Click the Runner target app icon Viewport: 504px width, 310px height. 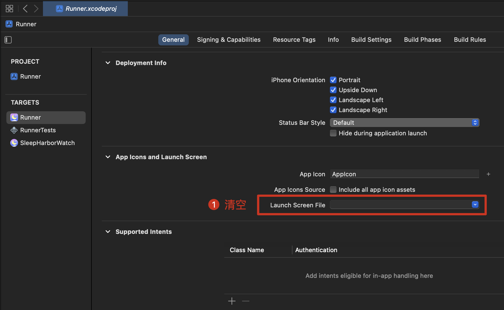coord(14,117)
